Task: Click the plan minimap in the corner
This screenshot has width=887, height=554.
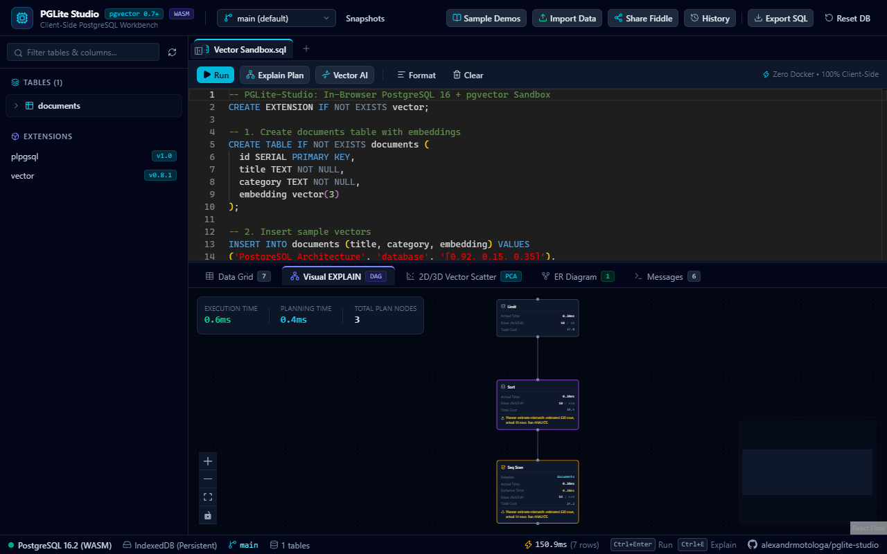Action: [x=807, y=472]
